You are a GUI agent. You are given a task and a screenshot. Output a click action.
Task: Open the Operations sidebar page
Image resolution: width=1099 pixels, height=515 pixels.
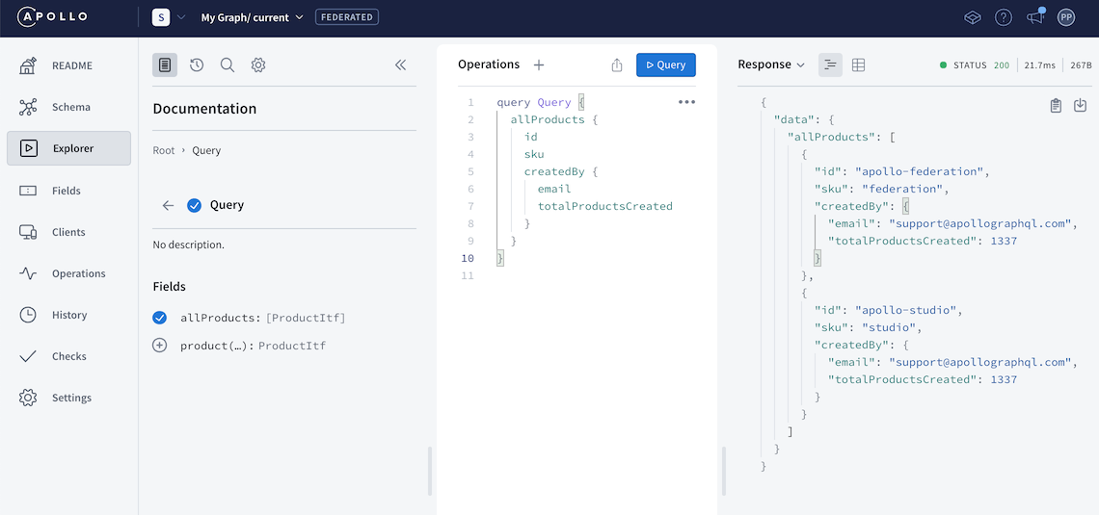tap(68, 273)
